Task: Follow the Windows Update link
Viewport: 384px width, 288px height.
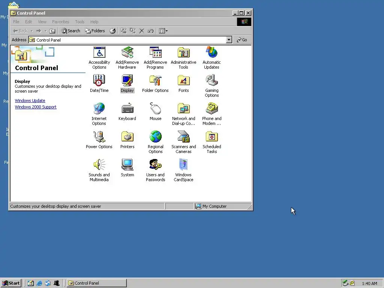Action: point(30,100)
